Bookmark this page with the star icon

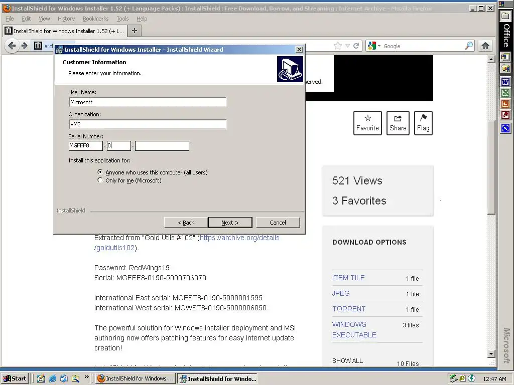(338, 46)
